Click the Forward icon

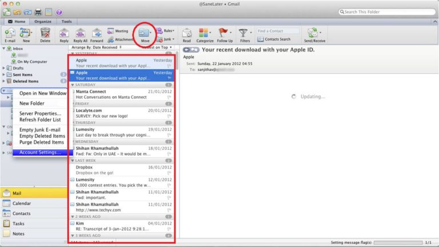[x=97, y=34]
